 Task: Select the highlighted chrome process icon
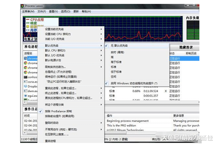[x=25, y=58]
